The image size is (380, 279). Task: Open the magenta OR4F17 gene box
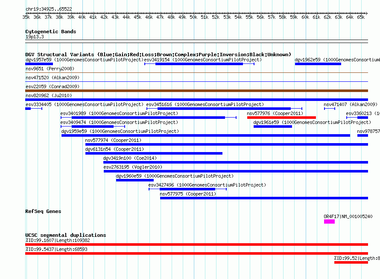(x=329, y=221)
